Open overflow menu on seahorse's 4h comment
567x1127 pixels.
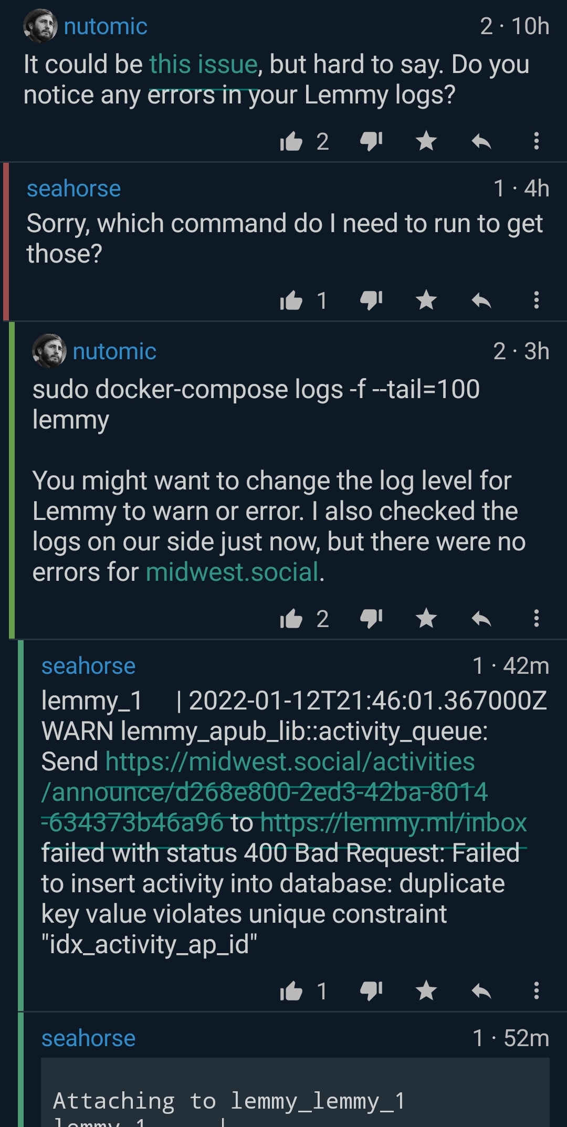tap(536, 300)
